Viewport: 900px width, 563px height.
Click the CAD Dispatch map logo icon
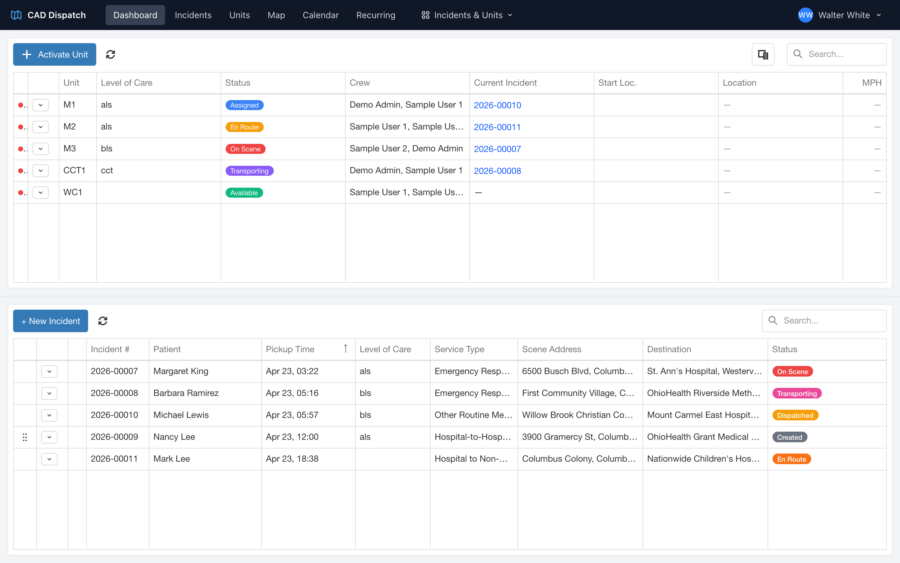[16, 15]
